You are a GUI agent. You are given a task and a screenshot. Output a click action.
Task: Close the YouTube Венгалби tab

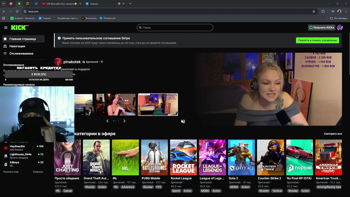pyautogui.click(x=80, y=4)
